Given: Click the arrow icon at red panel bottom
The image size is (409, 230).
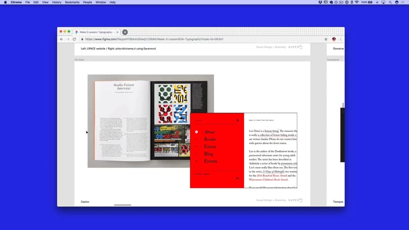Looking at the screenshot, I should pyautogui.click(x=238, y=178).
